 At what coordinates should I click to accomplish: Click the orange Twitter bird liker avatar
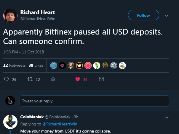(79, 65)
